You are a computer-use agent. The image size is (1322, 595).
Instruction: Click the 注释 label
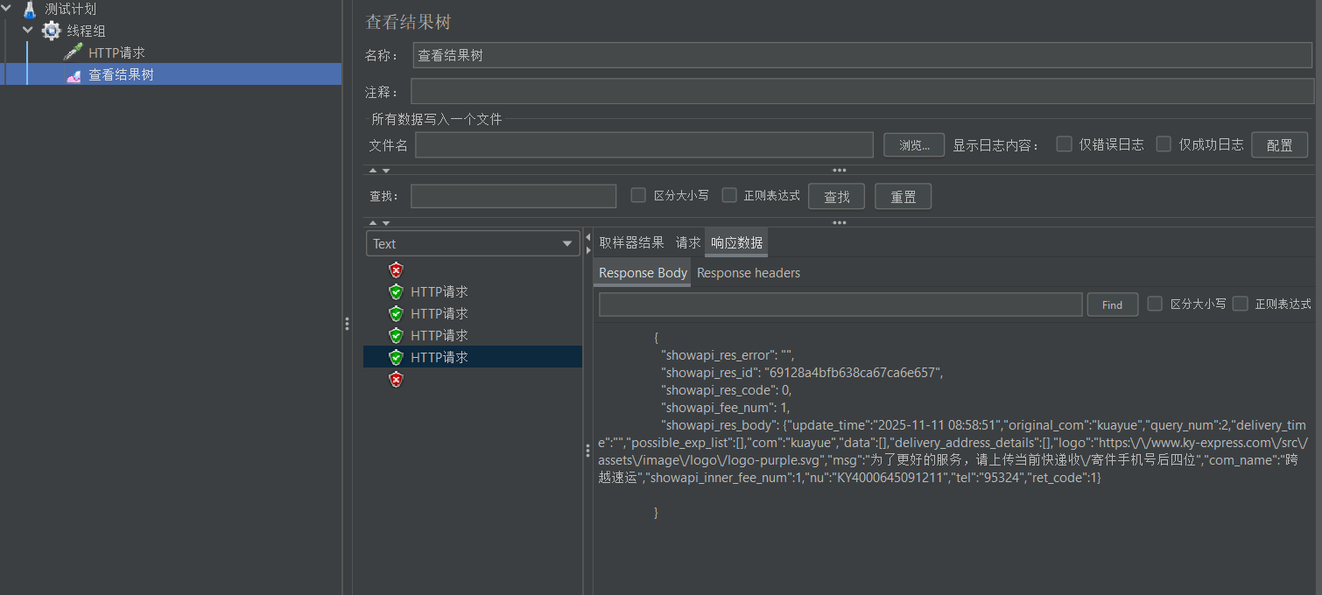point(381,92)
